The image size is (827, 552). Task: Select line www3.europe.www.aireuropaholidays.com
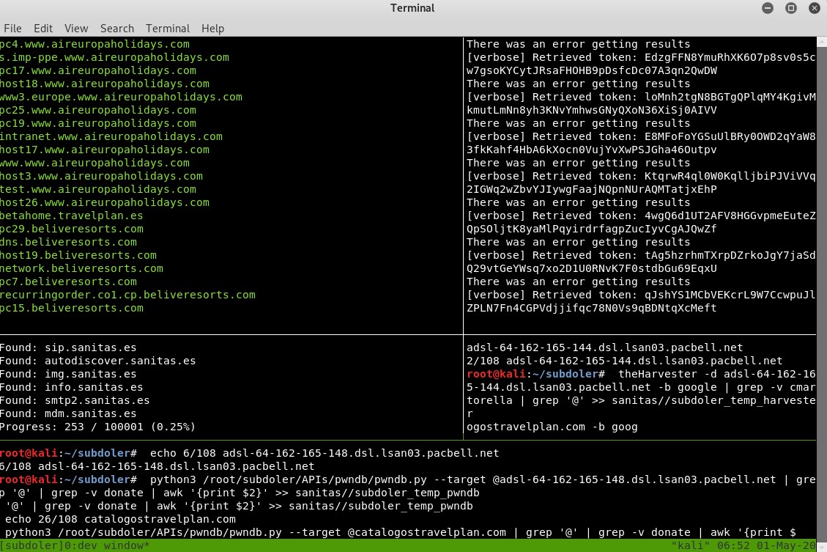[122, 97]
